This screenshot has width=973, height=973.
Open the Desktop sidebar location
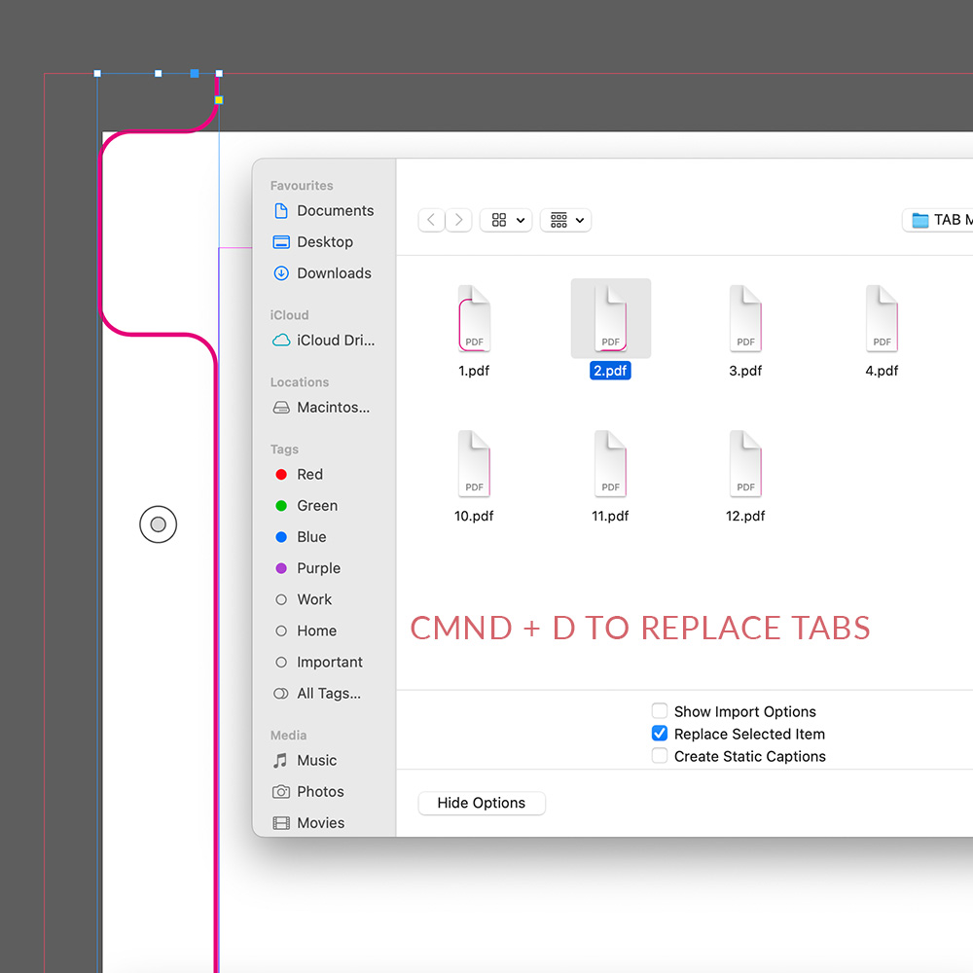(312, 242)
